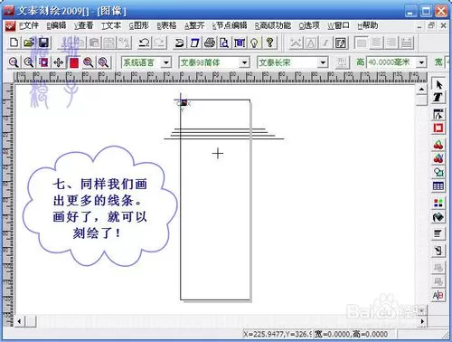Open the V查看 menu
452x342 pixels.
pos(84,26)
